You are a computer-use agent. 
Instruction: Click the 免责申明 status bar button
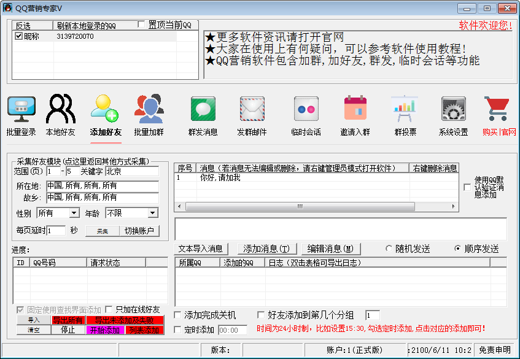pos(495,350)
